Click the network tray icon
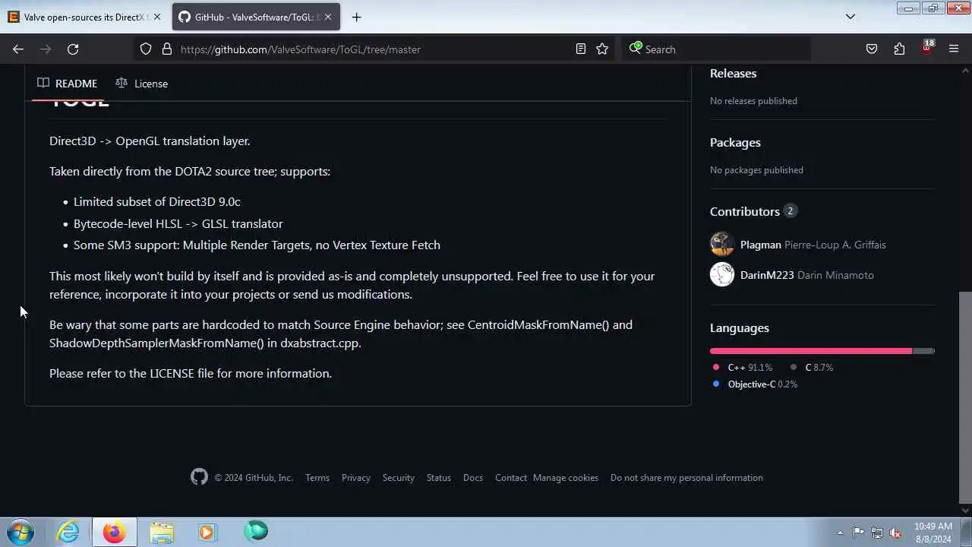 [x=877, y=533]
